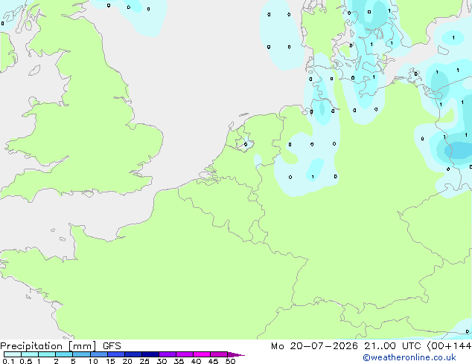Click the 35–40 mm legend color swatch
This screenshot has width=472, height=364.
(184, 354)
